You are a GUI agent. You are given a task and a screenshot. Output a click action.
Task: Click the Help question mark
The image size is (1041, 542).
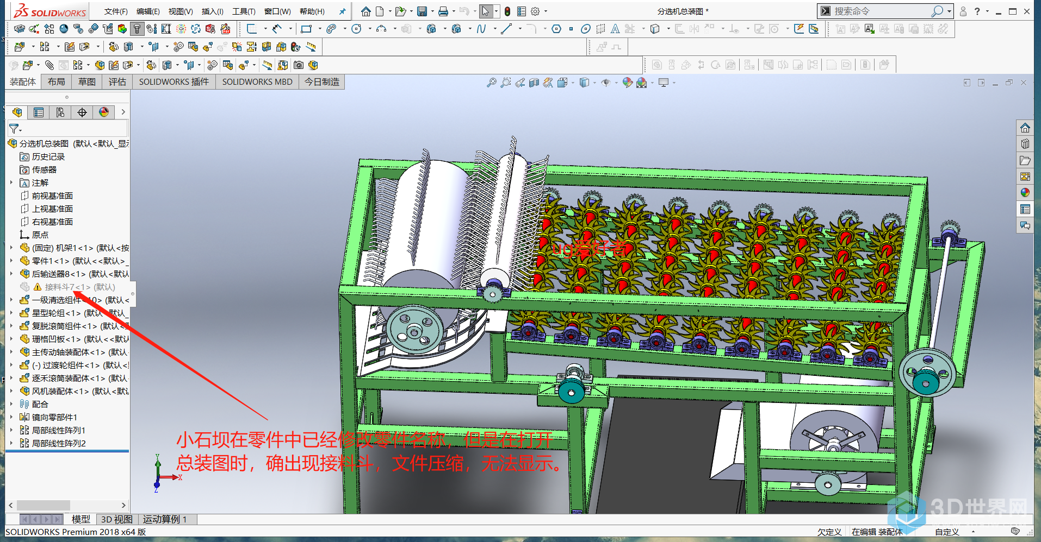pyautogui.click(x=977, y=11)
